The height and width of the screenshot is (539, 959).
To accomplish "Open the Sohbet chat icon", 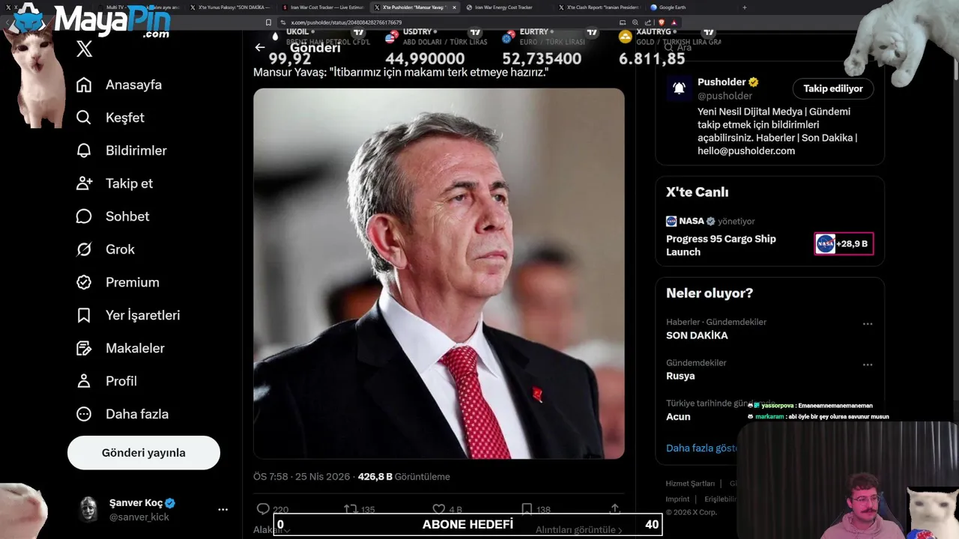I will pyautogui.click(x=84, y=216).
